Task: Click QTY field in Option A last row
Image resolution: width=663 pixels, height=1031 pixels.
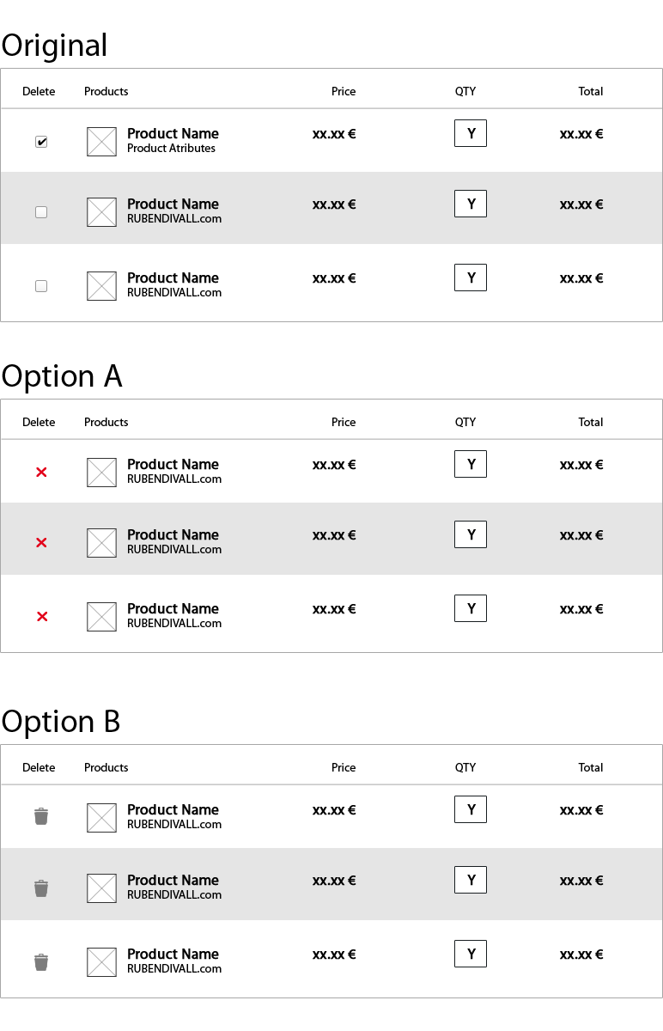Action: click(471, 608)
